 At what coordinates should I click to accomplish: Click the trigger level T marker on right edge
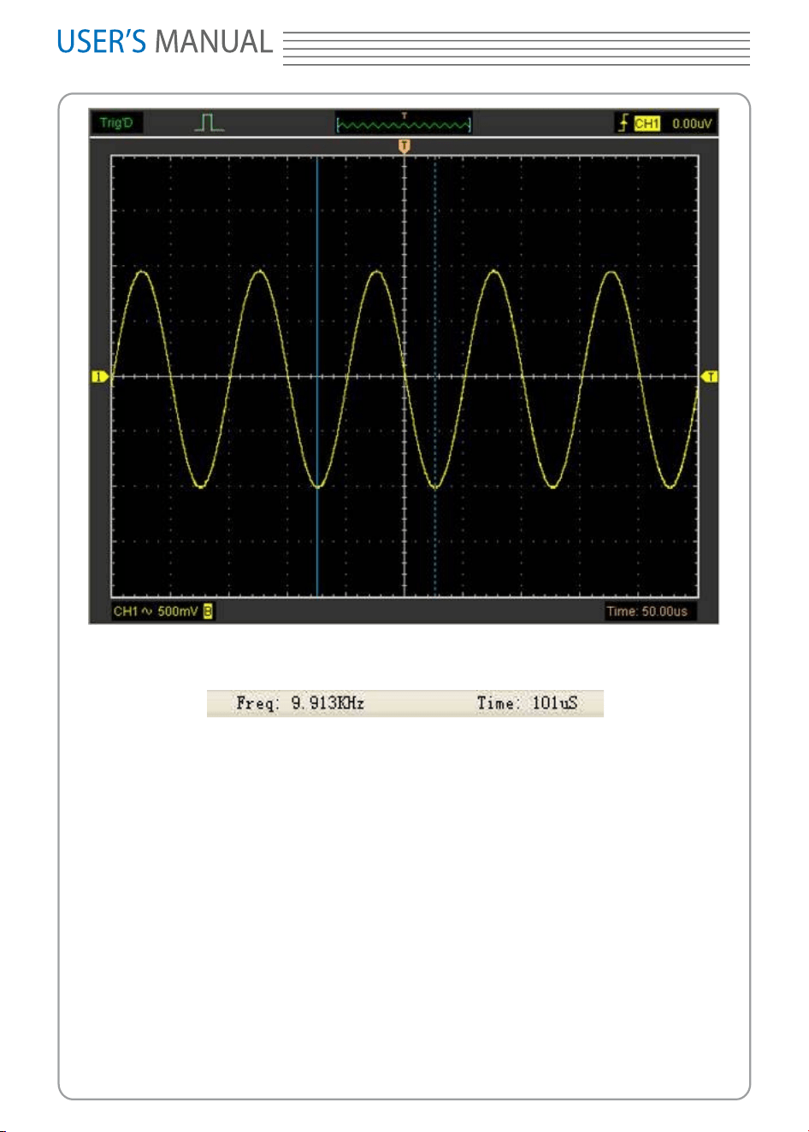[710, 376]
